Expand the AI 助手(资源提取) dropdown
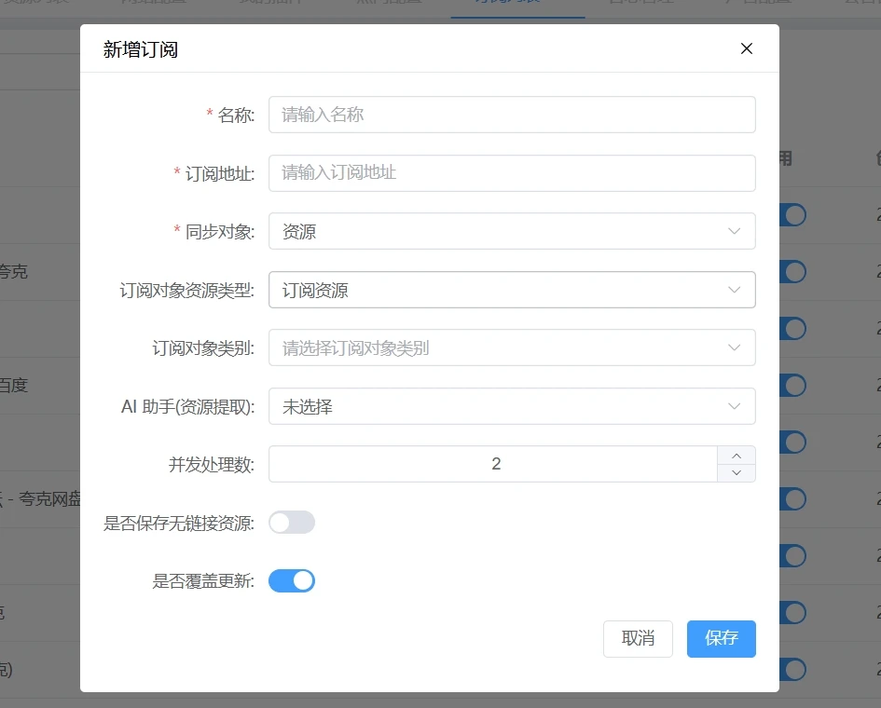881x708 pixels. (511, 406)
